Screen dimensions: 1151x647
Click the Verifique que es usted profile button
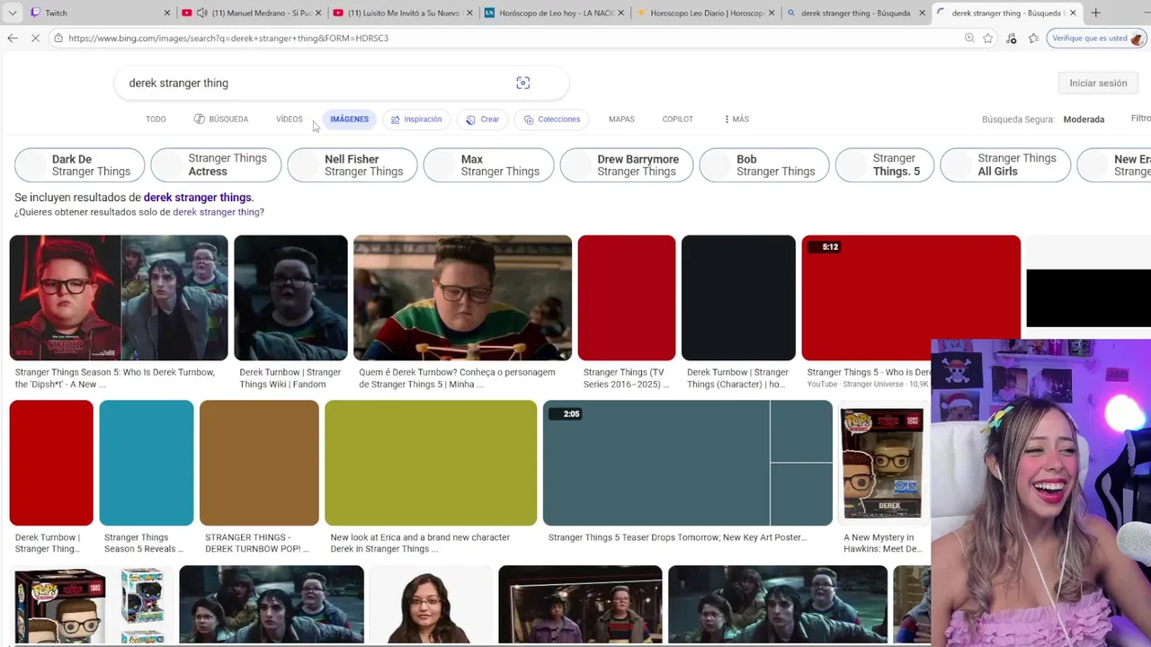point(1096,38)
